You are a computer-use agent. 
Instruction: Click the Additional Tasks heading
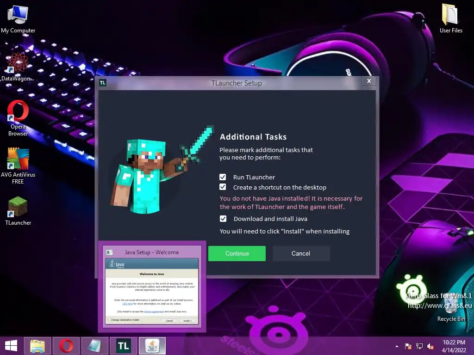253,137
